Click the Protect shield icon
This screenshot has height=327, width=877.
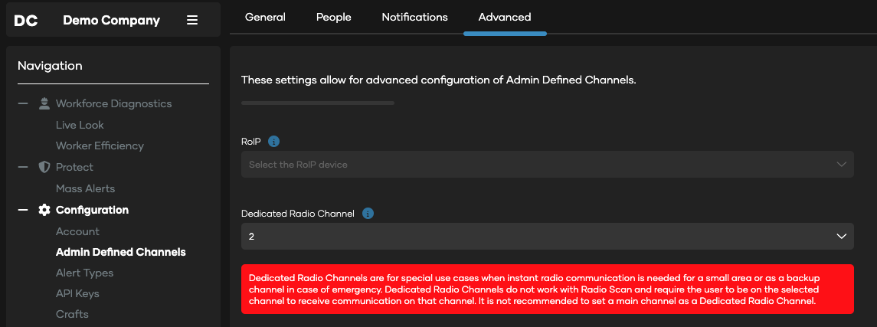[44, 167]
